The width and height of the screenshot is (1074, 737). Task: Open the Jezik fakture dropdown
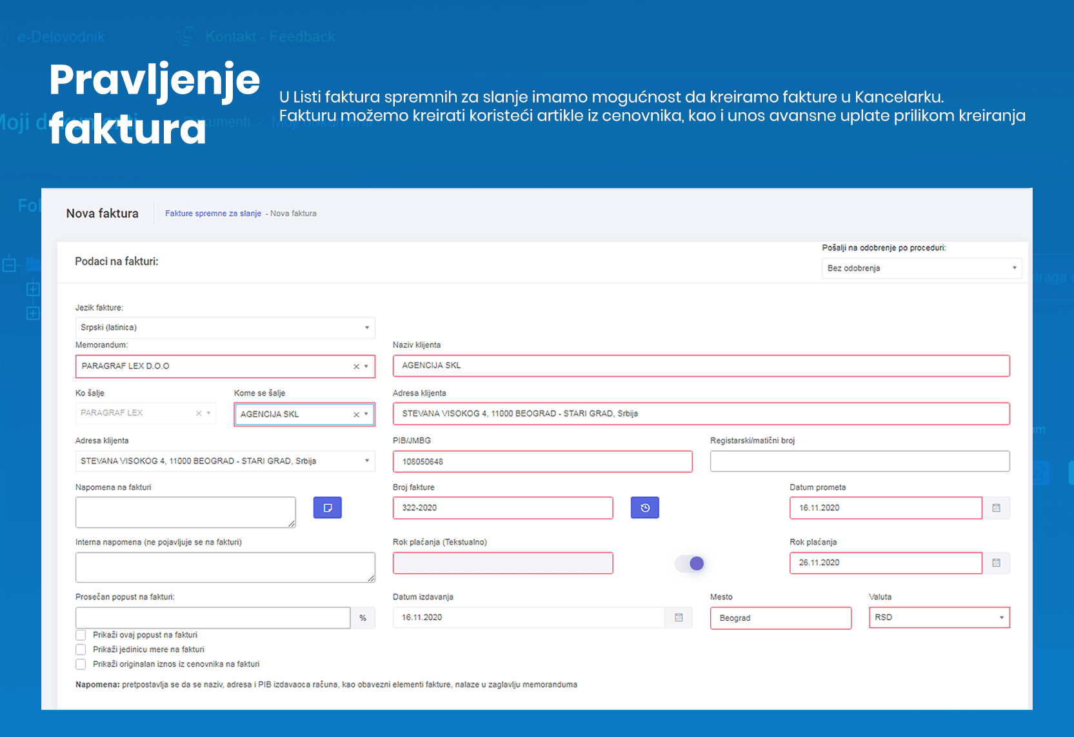click(224, 328)
